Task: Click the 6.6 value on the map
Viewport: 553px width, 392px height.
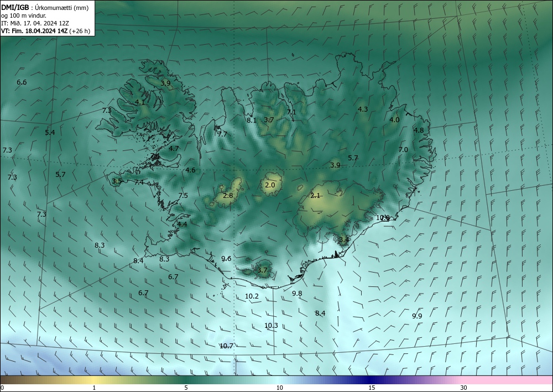Action: coord(22,82)
